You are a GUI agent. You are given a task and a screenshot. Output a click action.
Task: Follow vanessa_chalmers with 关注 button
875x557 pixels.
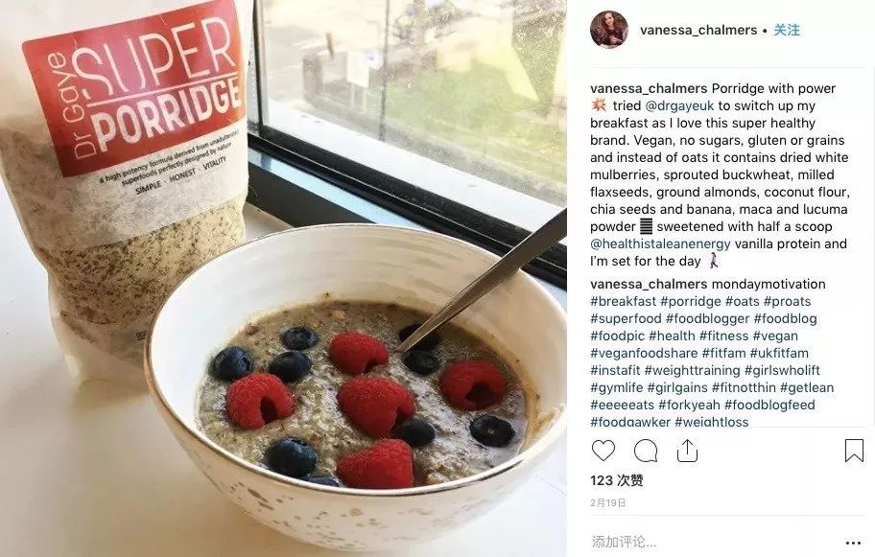click(x=787, y=30)
